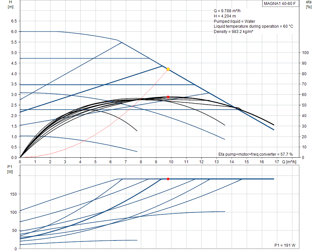Click the 100 tick on eta axis
The width and height of the screenshot is (319, 252).
tap(305, 53)
